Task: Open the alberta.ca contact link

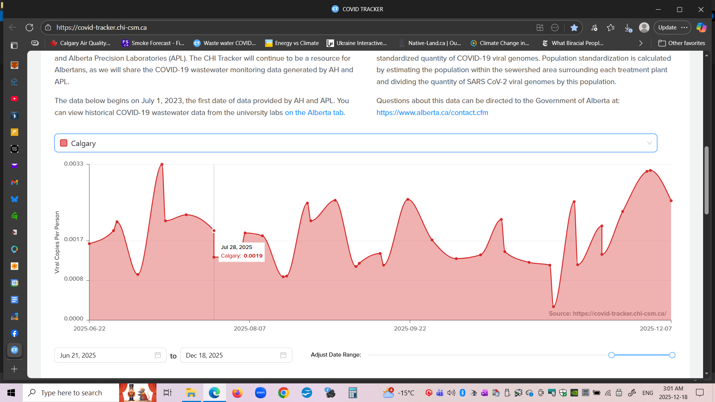Action: click(x=432, y=113)
